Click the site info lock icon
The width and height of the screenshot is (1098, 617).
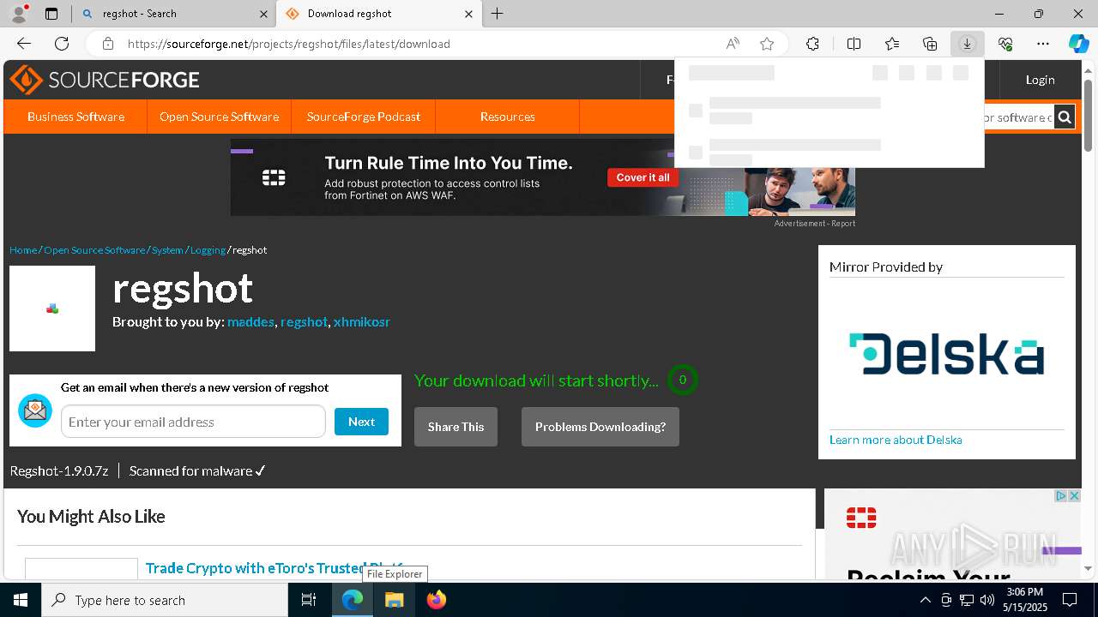[x=107, y=44]
